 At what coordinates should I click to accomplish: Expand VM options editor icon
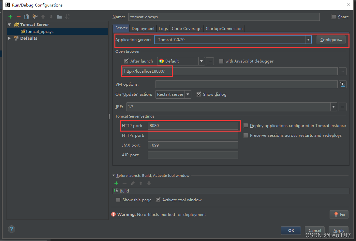[x=343, y=84]
